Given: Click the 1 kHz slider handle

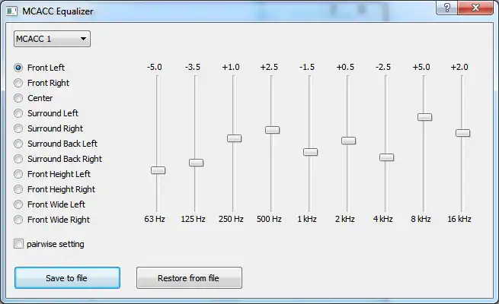Looking at the screenshot, I should click(310, 152).
